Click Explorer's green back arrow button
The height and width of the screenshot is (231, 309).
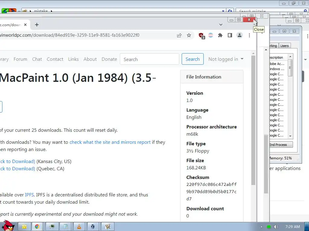(x=5, y=11)
